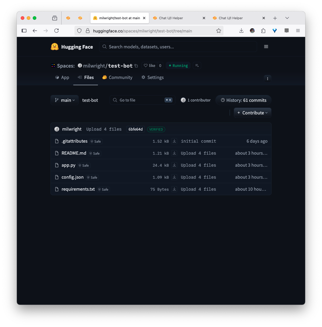Like the test-bot Space
Screen dimensions: 322x327
click(x=149, y=65)
